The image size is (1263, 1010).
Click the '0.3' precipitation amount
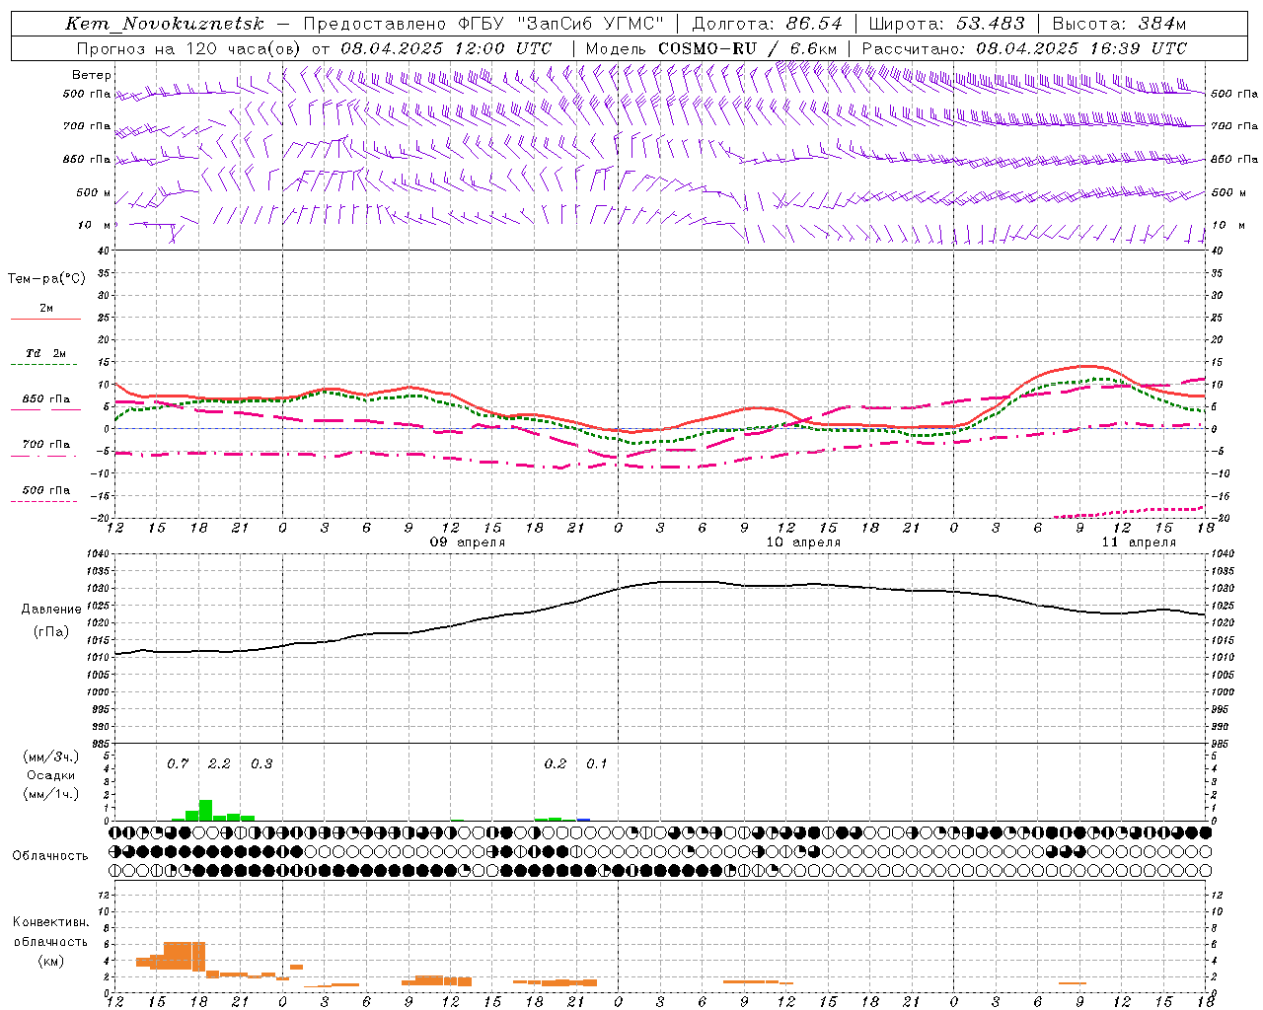click(261, 763)
